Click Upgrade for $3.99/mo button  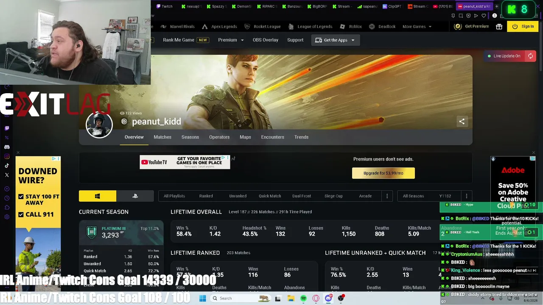tap(383, 173)
